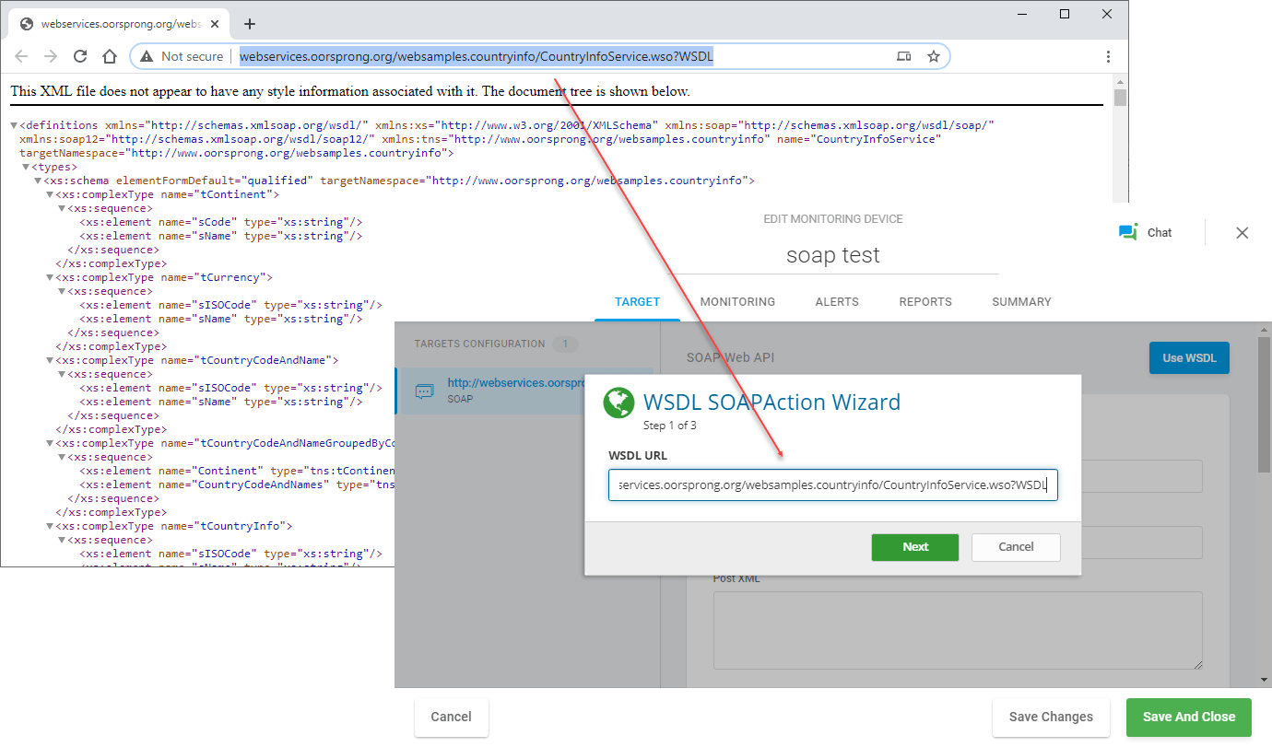Open the Chrome three-dot menu

tap(1108, 56)
